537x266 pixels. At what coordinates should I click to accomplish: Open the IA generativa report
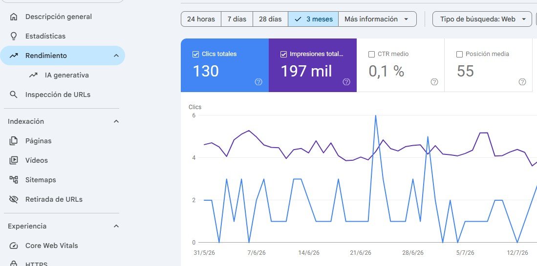click(67, 75)
